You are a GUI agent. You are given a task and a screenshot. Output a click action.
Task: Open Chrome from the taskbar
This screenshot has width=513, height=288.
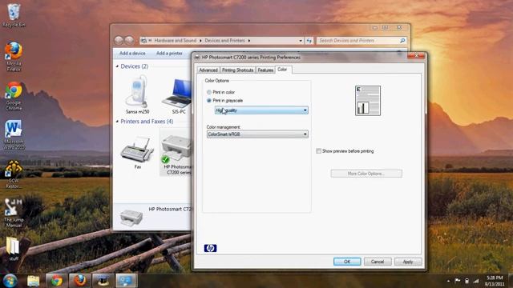[56, 281]
